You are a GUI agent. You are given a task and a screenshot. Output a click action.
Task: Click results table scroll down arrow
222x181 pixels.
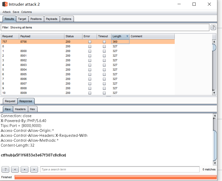point(214,93)
